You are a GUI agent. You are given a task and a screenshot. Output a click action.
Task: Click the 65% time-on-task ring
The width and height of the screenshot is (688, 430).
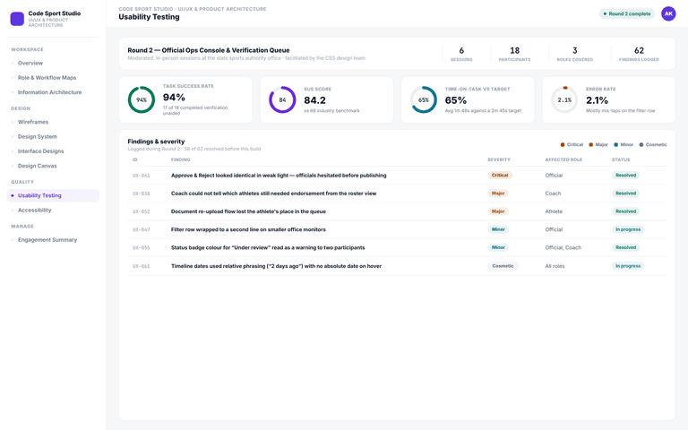tap(424, 99)
